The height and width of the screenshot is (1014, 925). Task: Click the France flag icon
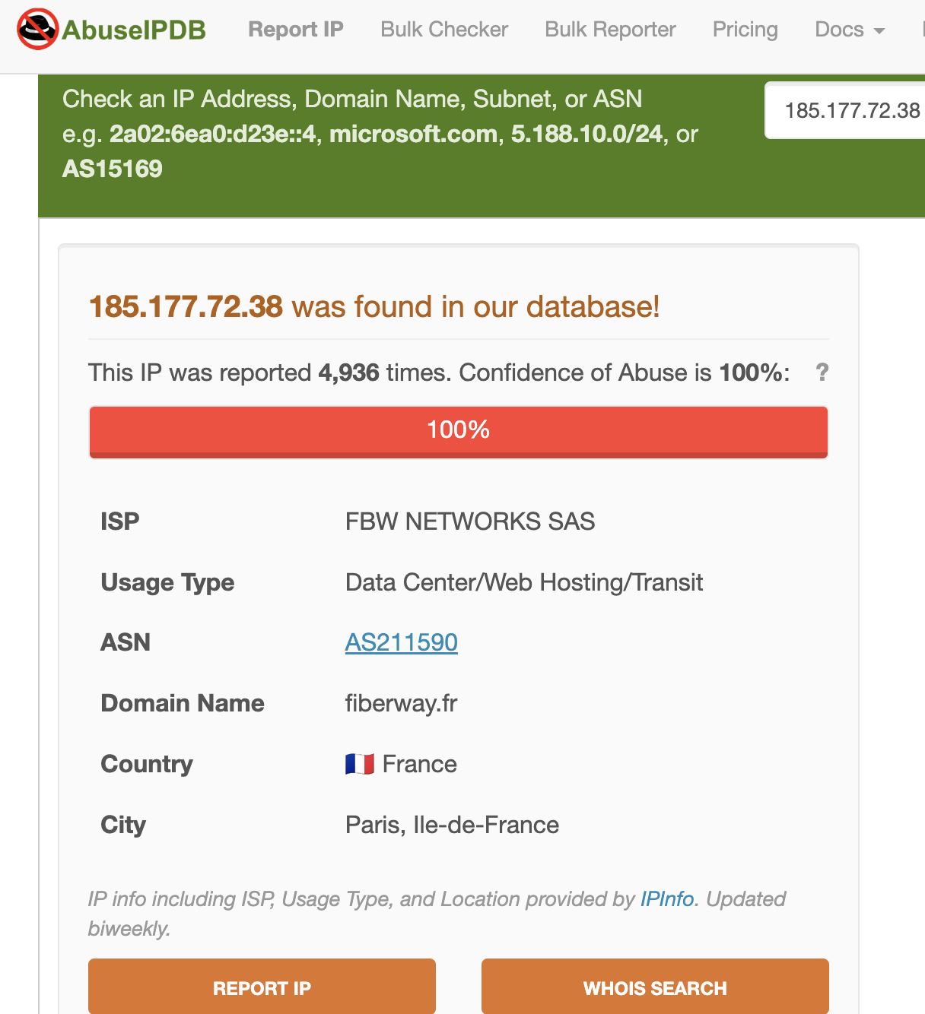coord(359,764)
